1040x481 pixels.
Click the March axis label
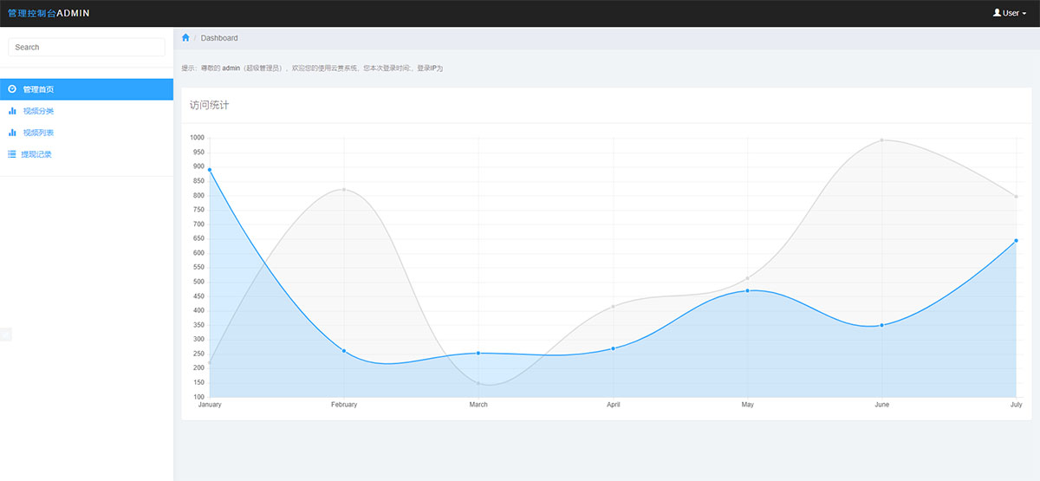(x=478, y=405)
